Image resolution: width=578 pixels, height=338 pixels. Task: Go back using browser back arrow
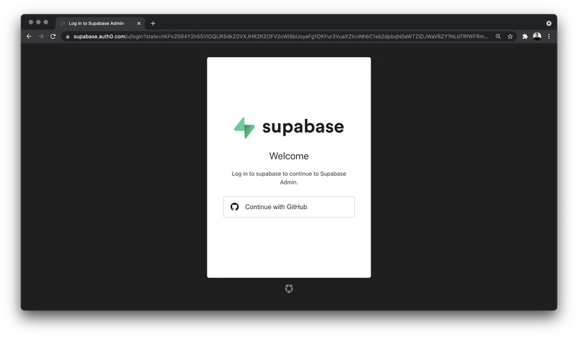pyautogui.click(x=29, y=37)
